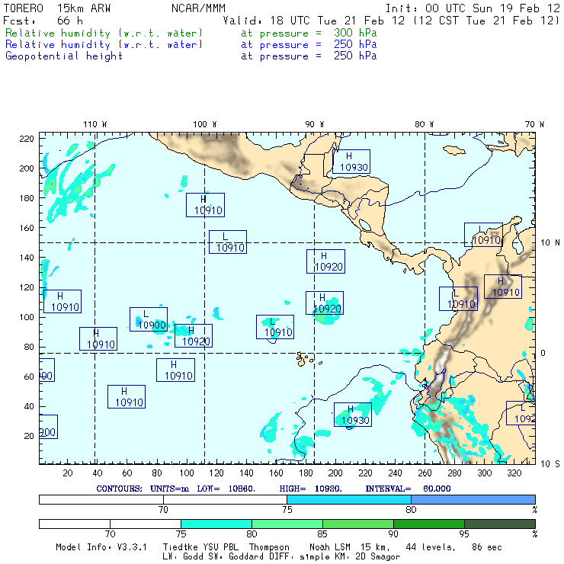Pick the 90–95% dark green swatch
The width and height of the screenshot is (564, 564).
(429, 524)
